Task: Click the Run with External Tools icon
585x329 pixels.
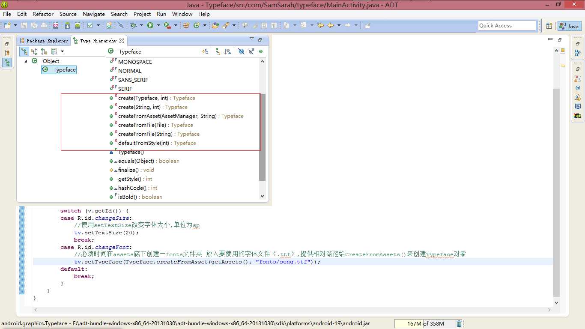Action: pyautogui.click(x=167, y=26)
